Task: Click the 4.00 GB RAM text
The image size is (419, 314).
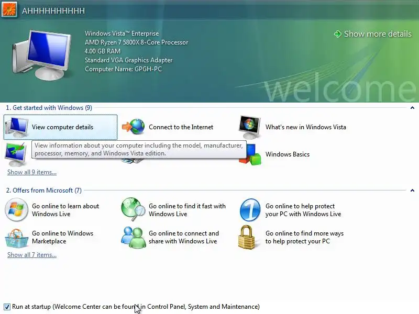Action: pyautogui.click(x=103, y=51)
